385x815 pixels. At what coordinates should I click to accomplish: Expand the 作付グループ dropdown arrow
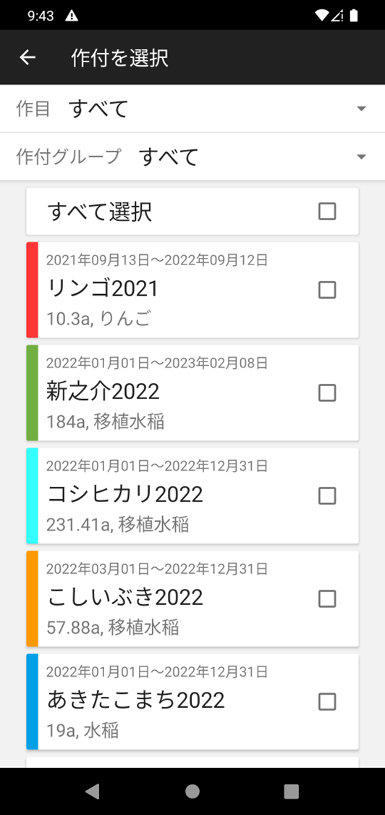click(x=362, y=157)
